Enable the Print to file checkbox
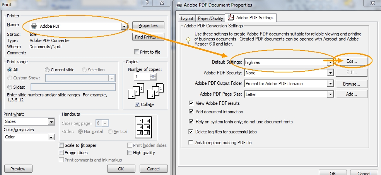The image size is (381, 175). 137,52
